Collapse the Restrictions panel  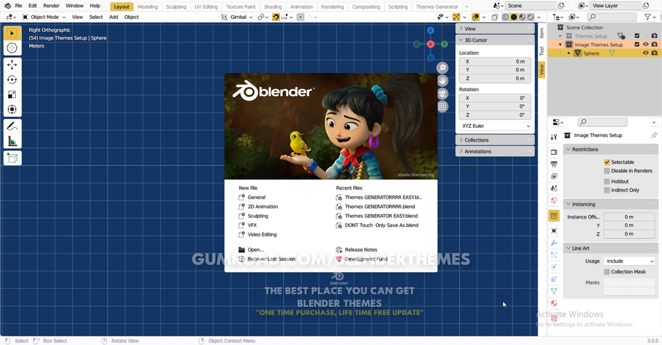(611, 149)
